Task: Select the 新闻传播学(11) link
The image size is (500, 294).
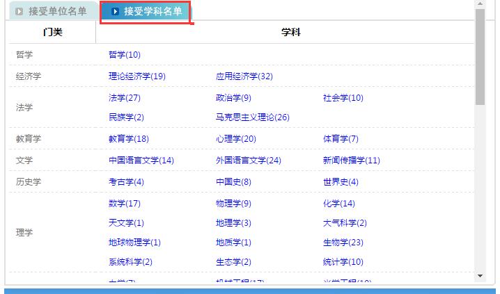Action: point(352,161)
